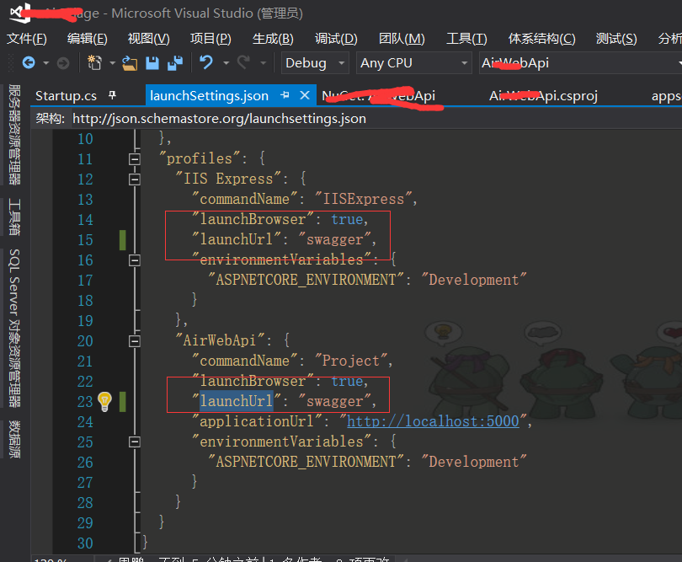This screenshot has width=682, height=562.
Task: Collapse the "profiles" block on line 11
Action: point(135,159)
